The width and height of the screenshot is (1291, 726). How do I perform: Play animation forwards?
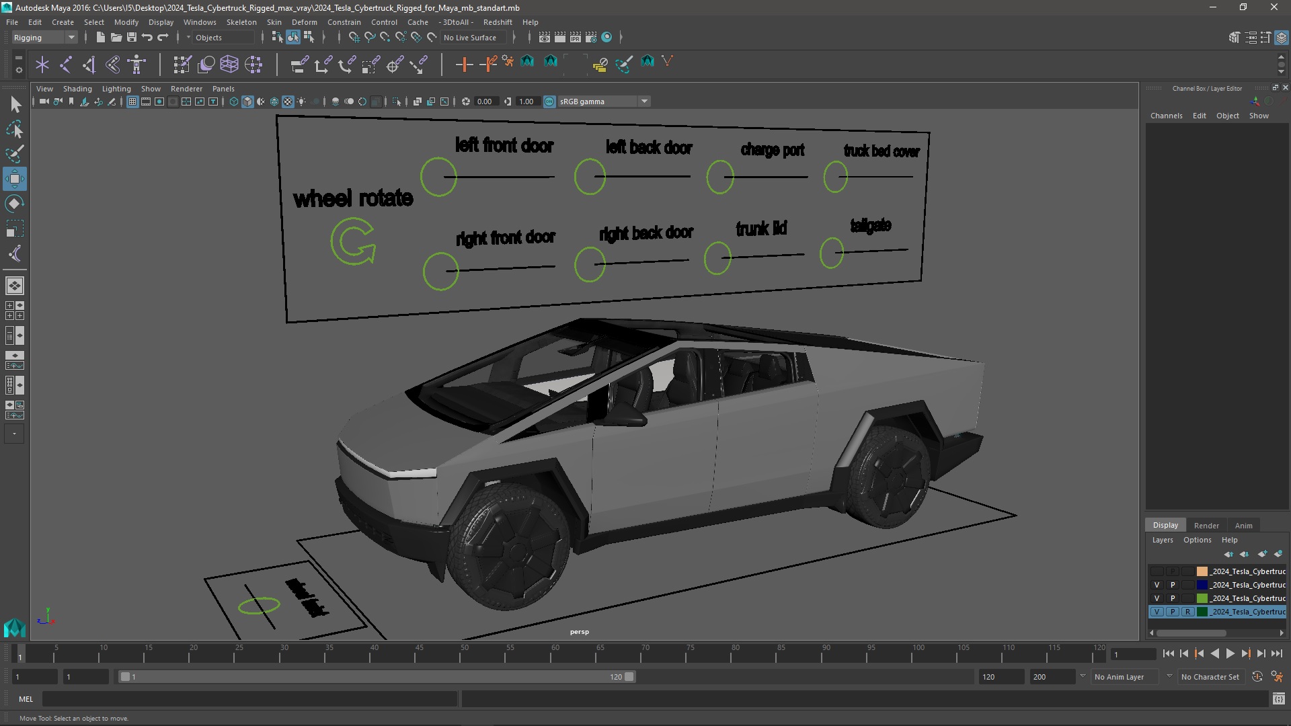click(x=1230, y=653)
